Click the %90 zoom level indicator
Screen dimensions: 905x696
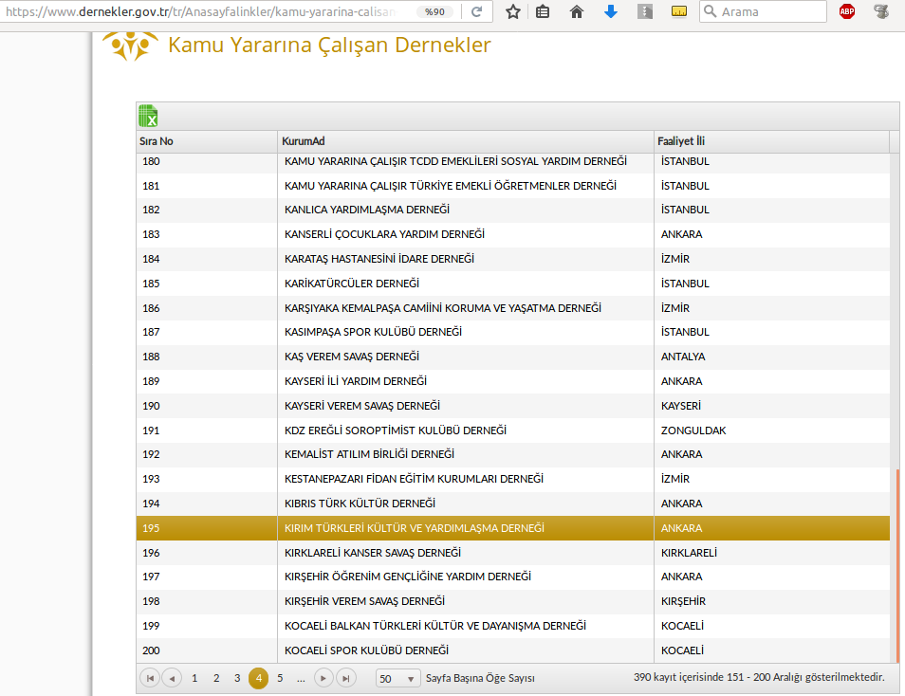click(434, 12)
